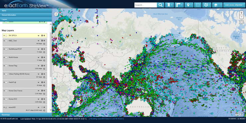The height and width of the screenshot is (123, 246).
Task: Click the magnifier search button
Action: click(161, 5)
